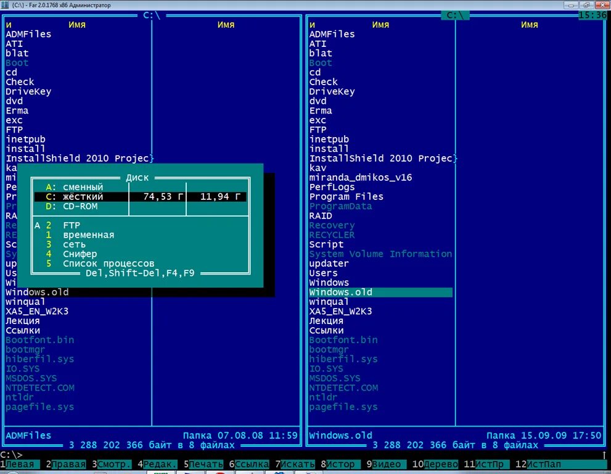
Task: Click the right panel's C:\ path header
Action: pyautogui.click(x=455, y=15)
